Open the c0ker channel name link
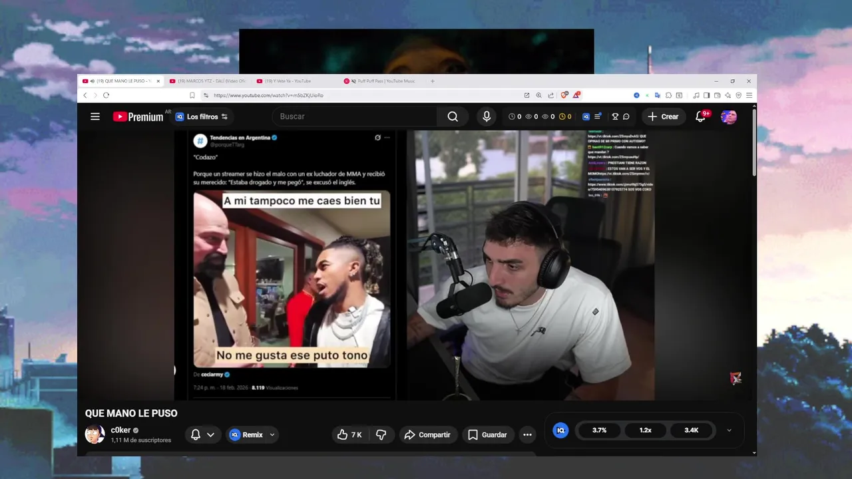Image resolution: width=852 pixels, height=479 pixels. [x=120, y=430]
